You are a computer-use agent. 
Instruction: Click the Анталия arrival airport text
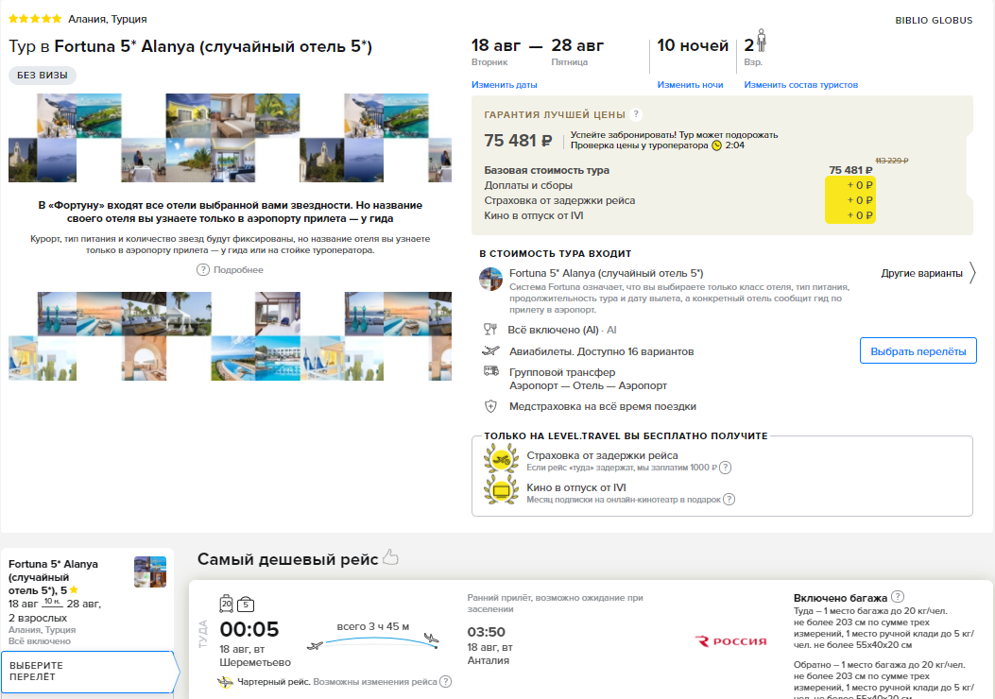point(488,660)
